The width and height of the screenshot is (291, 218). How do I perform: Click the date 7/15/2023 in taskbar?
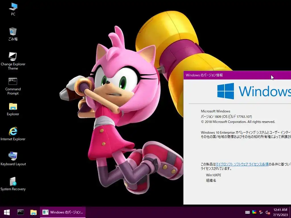pos(280,215)
